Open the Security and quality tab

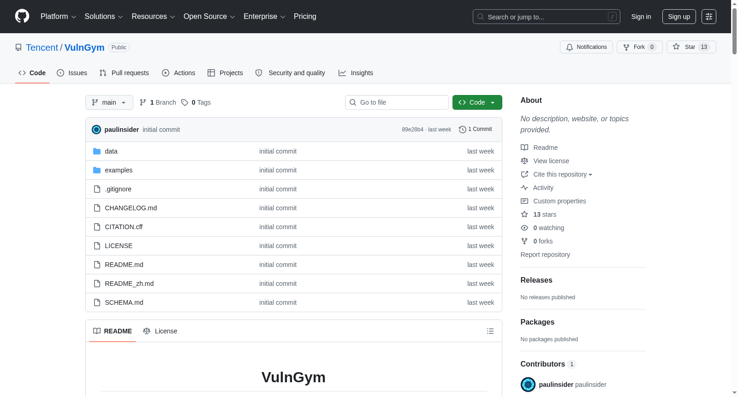point(290,73)
